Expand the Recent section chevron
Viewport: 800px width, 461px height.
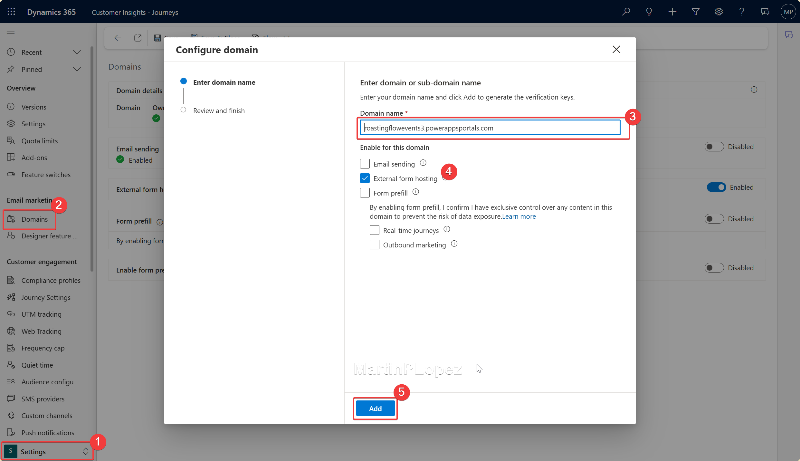(77, 52)
